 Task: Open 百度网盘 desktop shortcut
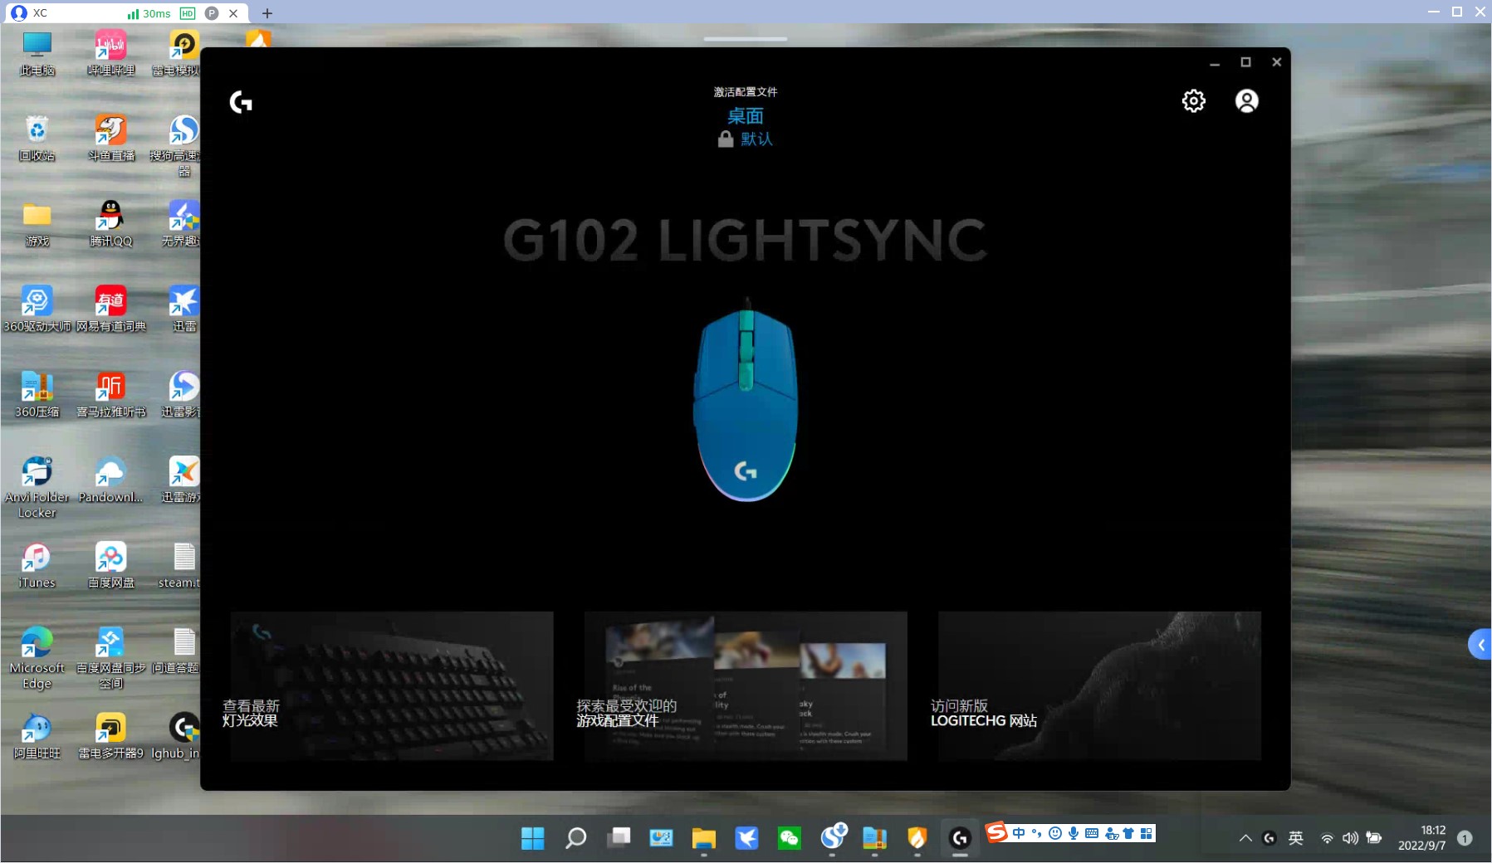110,565
